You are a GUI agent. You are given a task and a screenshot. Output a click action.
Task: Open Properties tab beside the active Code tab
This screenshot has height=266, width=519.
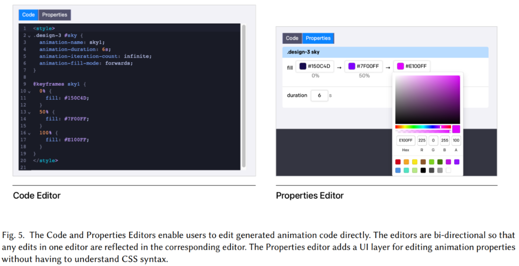pos(55,15)
